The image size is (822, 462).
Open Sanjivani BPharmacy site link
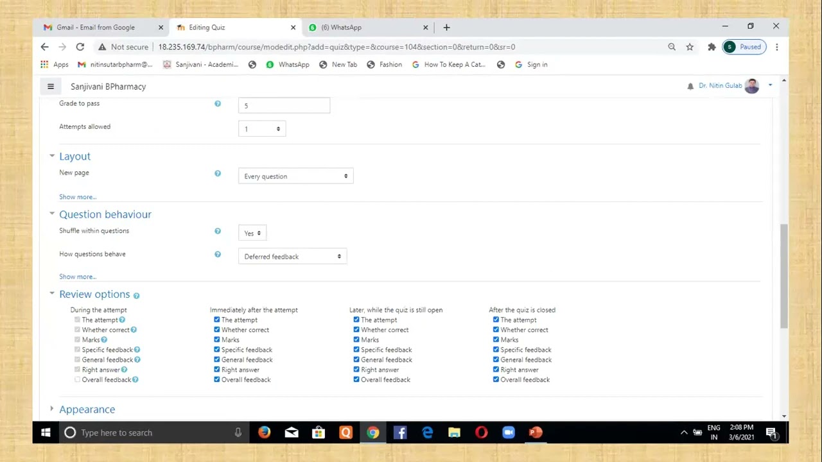108,87
